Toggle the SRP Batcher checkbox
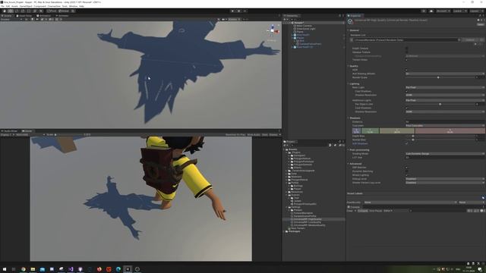 point(407,168)
